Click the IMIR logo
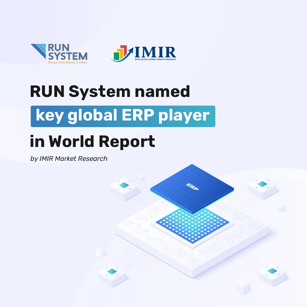The image size is (307, 307). coord(143,53)
